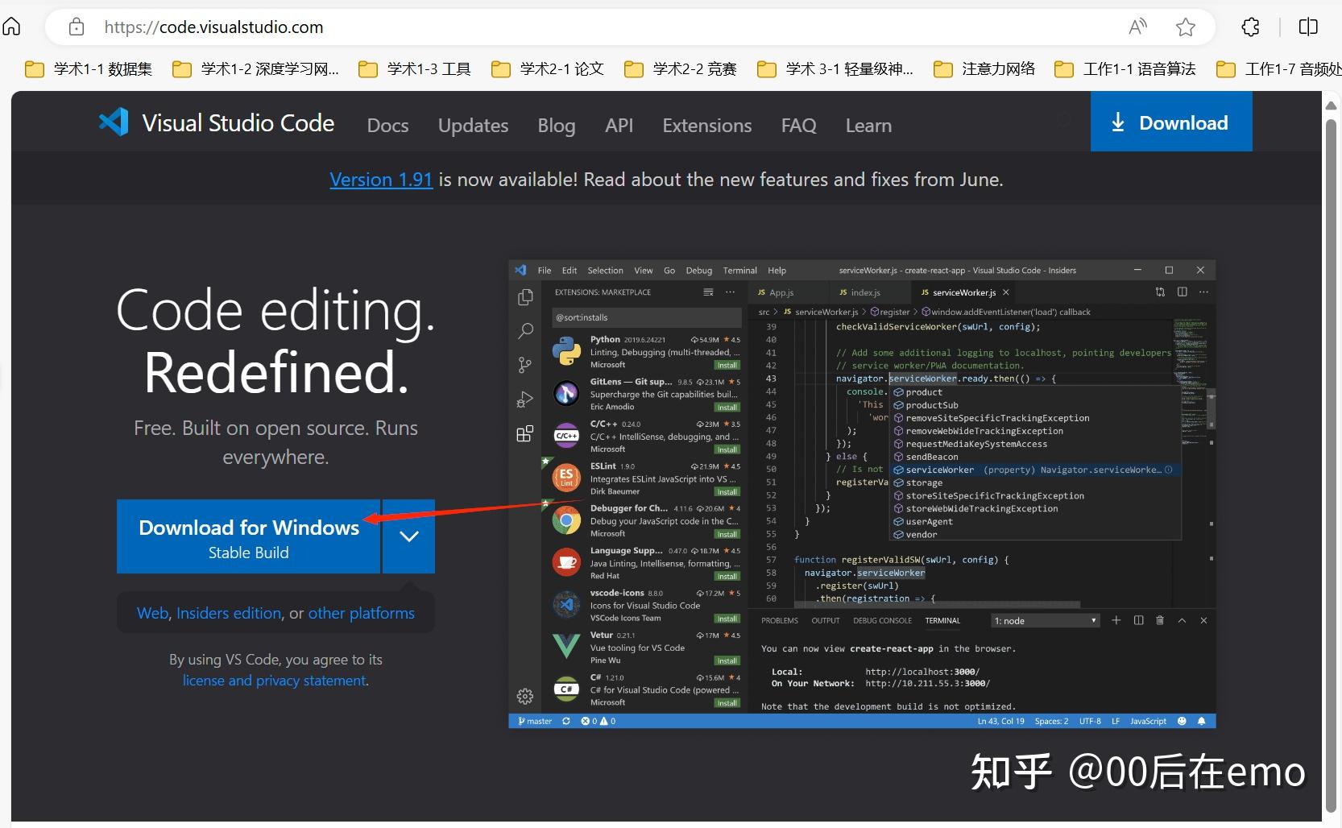This screenshot has width=1342, height=828.
Task: Select the Source Control icon
Action: point(525,365)
